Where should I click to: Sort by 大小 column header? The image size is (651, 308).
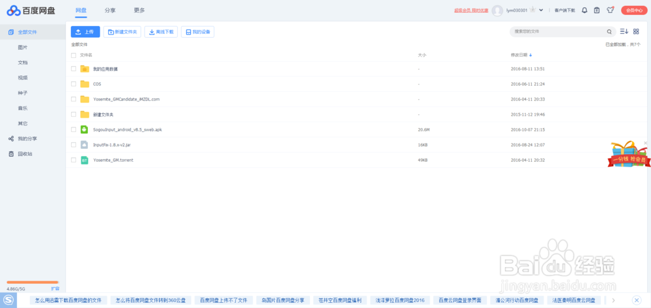point(422,55)
